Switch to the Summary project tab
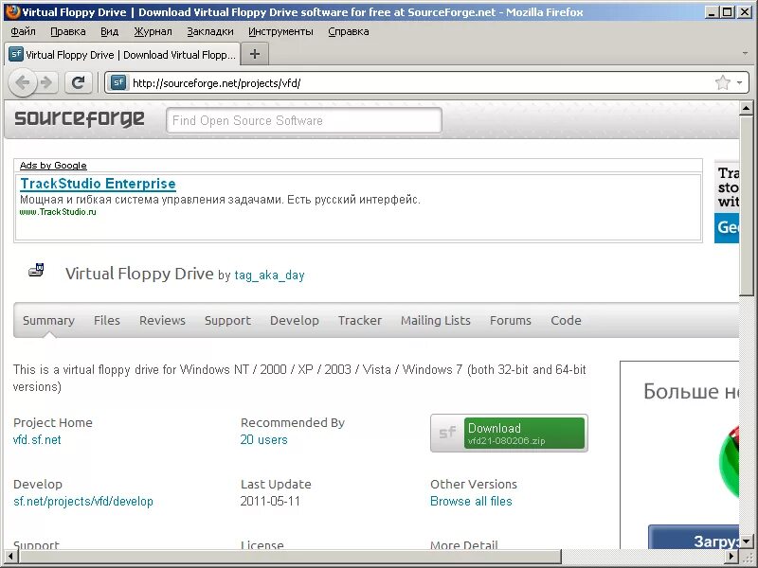Viewport: 758px width, 568px height. (x=48, y=320)
